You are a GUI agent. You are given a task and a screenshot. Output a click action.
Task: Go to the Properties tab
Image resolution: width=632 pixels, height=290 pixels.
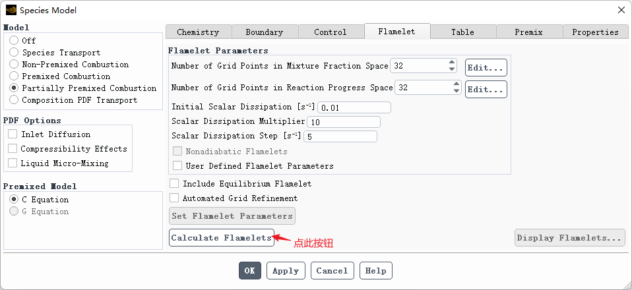tap(595, 32)
